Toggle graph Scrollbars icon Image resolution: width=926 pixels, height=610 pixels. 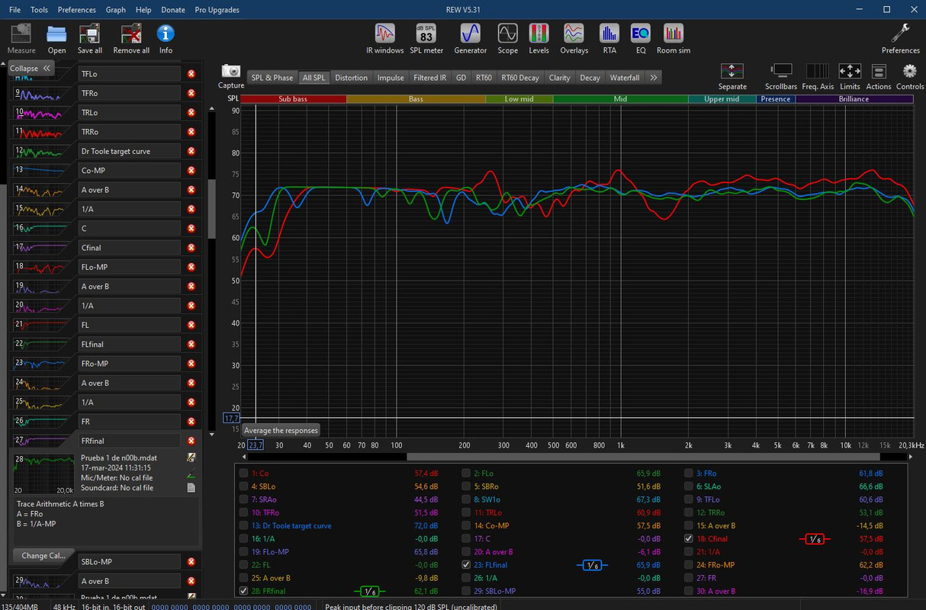(x=780, y=76)
